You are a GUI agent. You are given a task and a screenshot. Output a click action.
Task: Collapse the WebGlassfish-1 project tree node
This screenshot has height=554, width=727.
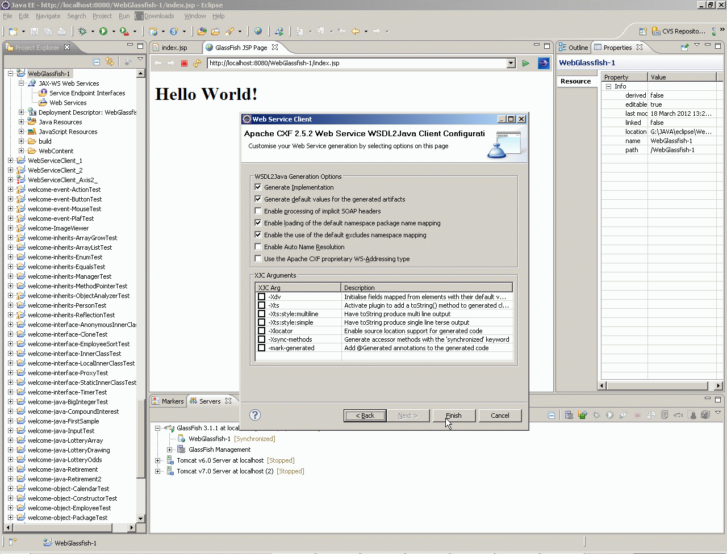(x=10, y=74)
